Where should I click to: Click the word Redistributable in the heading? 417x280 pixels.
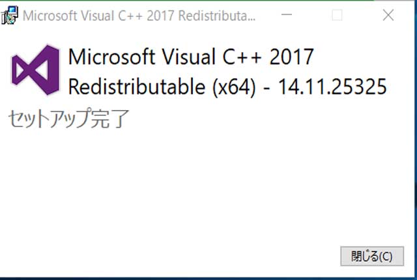(137, 87)
